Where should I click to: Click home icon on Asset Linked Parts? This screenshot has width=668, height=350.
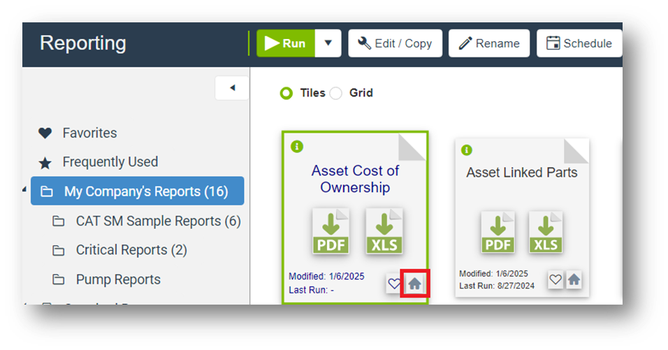tap(574, 279)
